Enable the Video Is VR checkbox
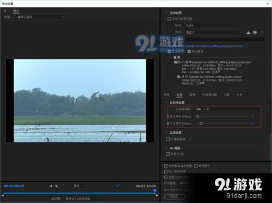272x203 pixels. [x=168, y=154]
